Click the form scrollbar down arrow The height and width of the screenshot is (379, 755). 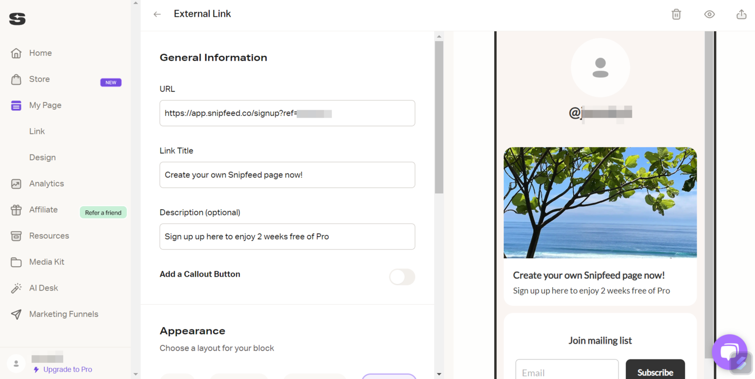pos(439,374)
